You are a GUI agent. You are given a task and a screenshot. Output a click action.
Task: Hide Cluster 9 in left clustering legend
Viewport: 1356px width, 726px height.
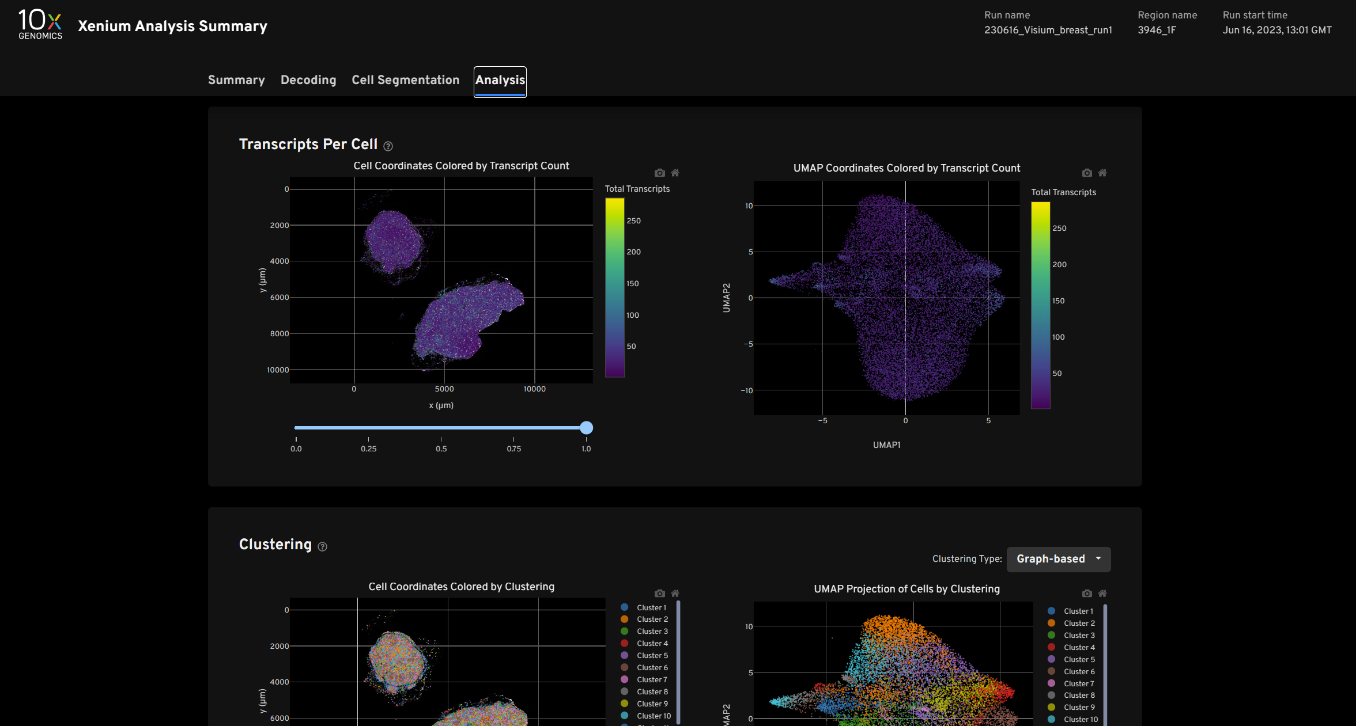(652, 704)
